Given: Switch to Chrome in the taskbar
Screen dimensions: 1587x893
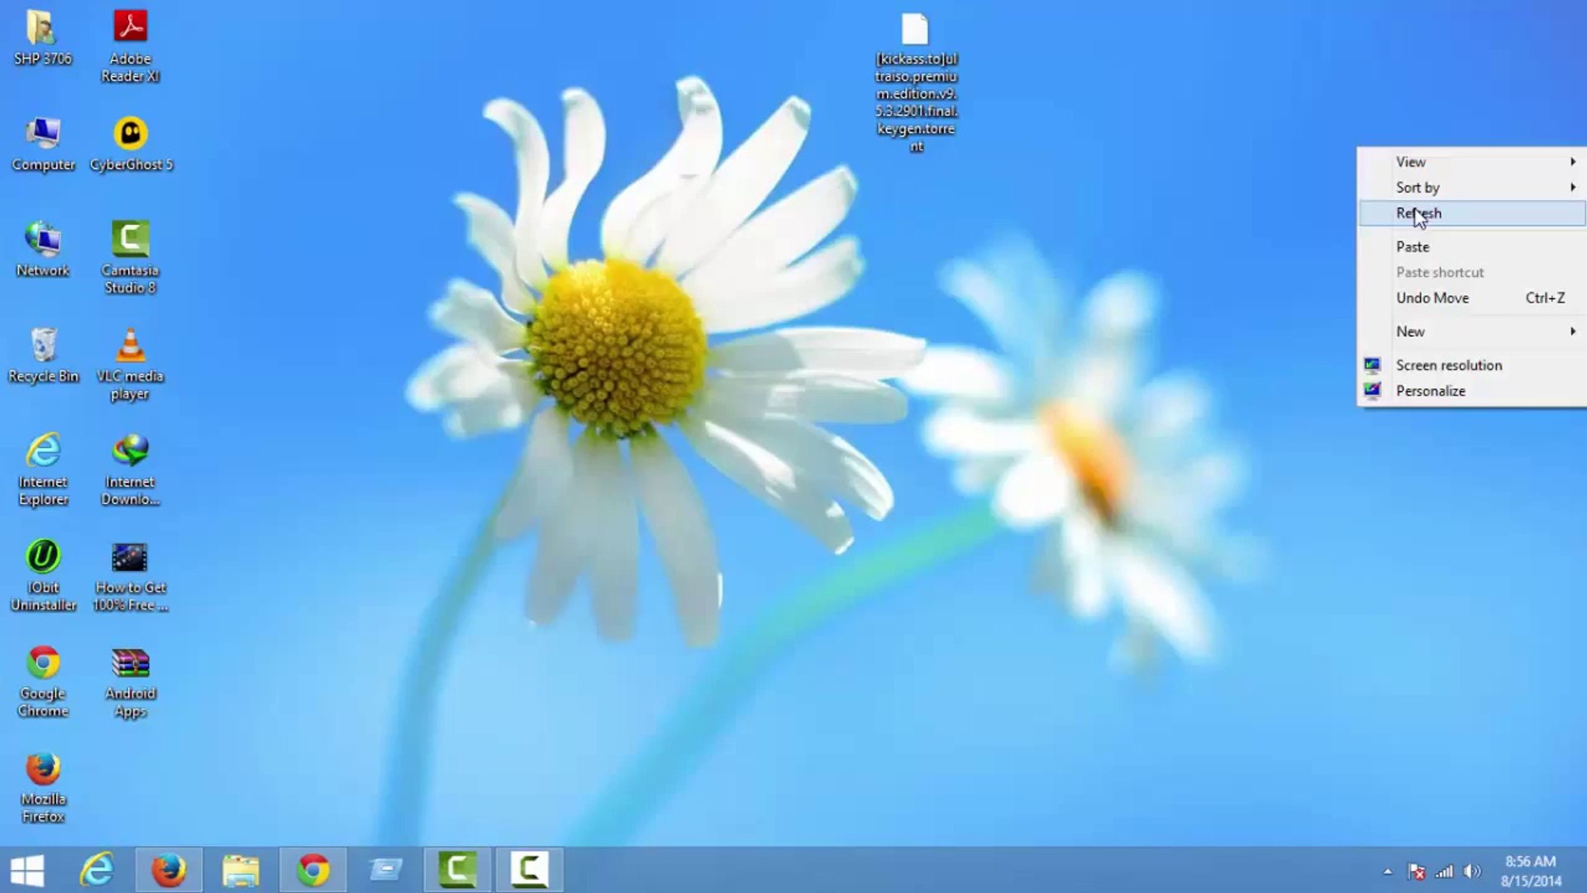Looking at the screenshot, I should (x=312, y=870).
